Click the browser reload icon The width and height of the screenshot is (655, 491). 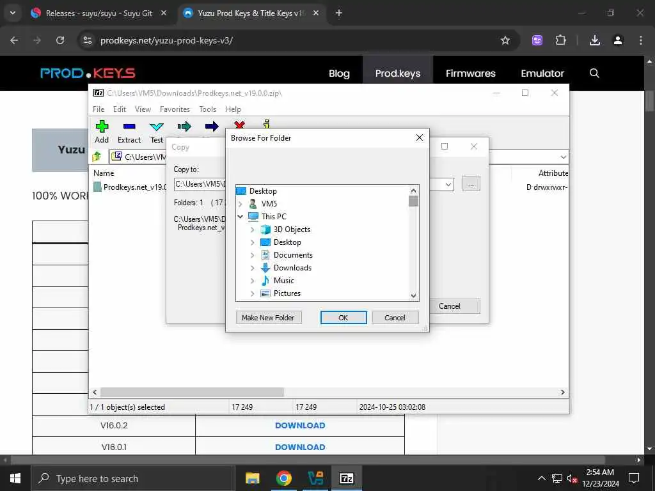pyautogui.click(x=60, y=40)
